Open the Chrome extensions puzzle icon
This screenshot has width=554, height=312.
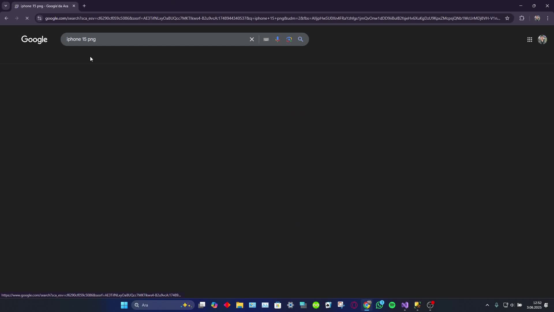pos(522,18)
